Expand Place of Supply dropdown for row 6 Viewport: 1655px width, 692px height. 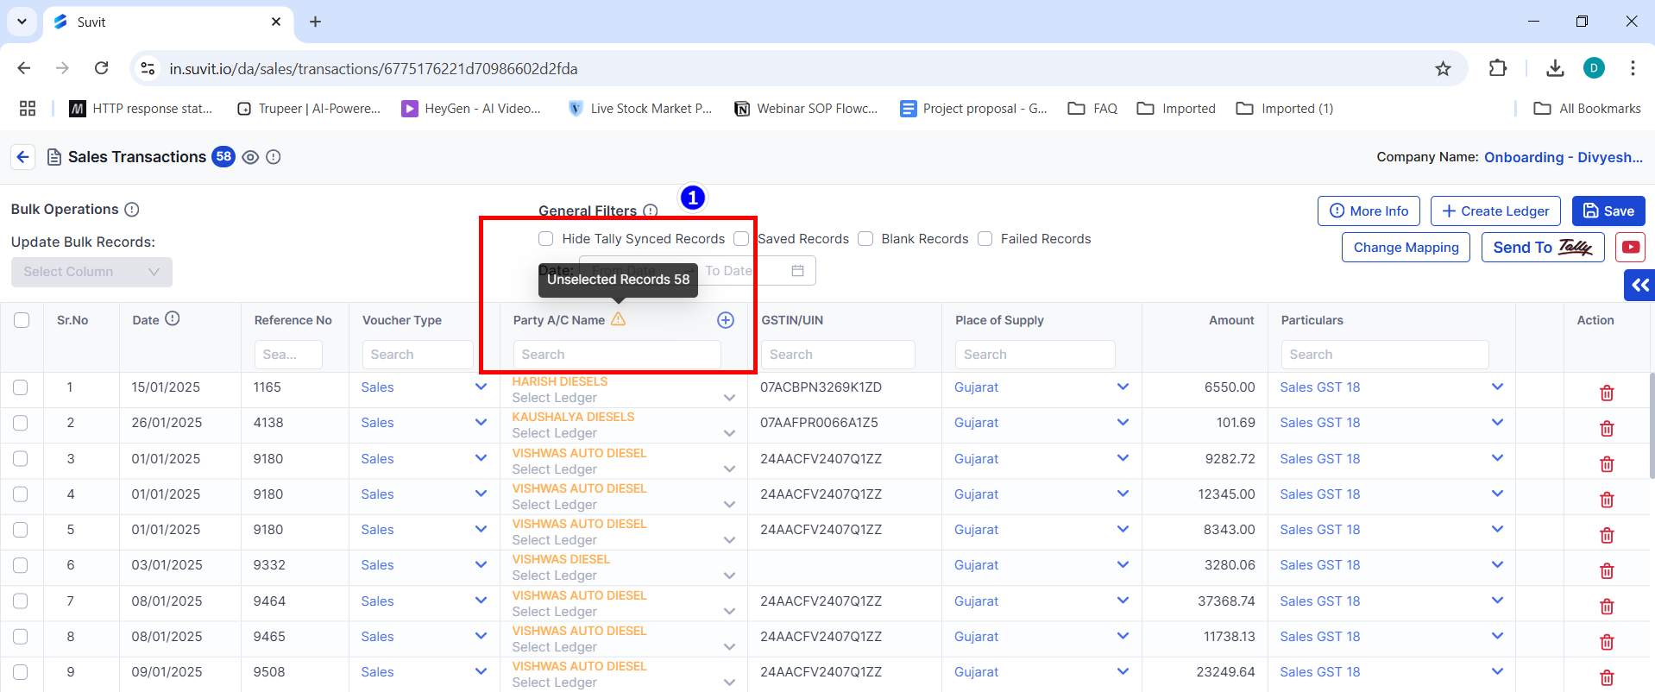tap(1123, 564)
